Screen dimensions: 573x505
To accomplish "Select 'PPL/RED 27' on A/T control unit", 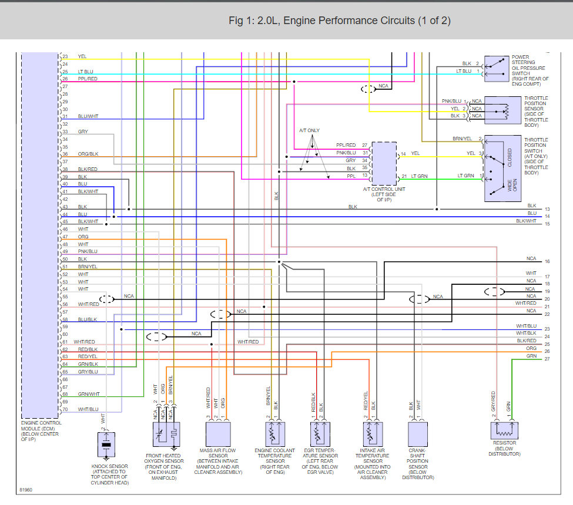I will click(351, 145).
